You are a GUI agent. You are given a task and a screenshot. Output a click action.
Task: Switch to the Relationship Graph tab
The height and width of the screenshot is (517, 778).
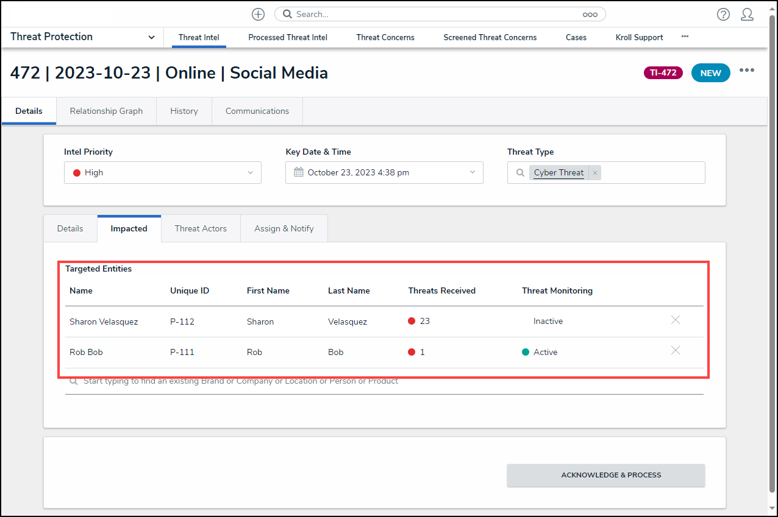[106, 111]
